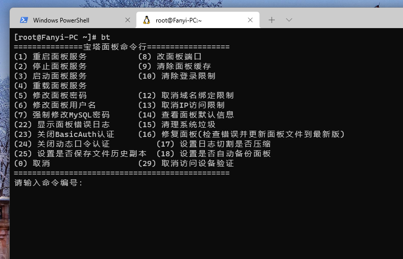Click option "(6) 修改面板用户名"
403x259 pixels.
[55, 105]
